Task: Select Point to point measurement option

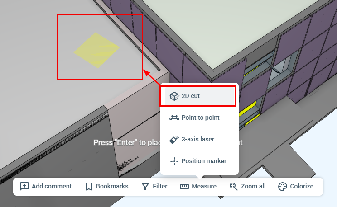Action: (199, 118)
